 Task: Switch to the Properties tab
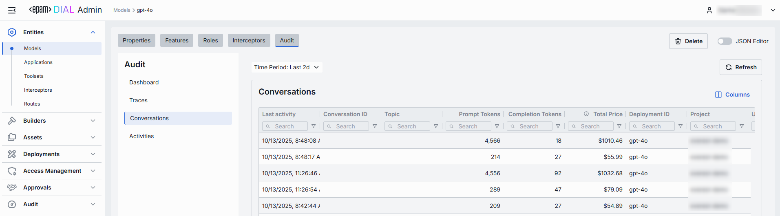pos(137,40)
